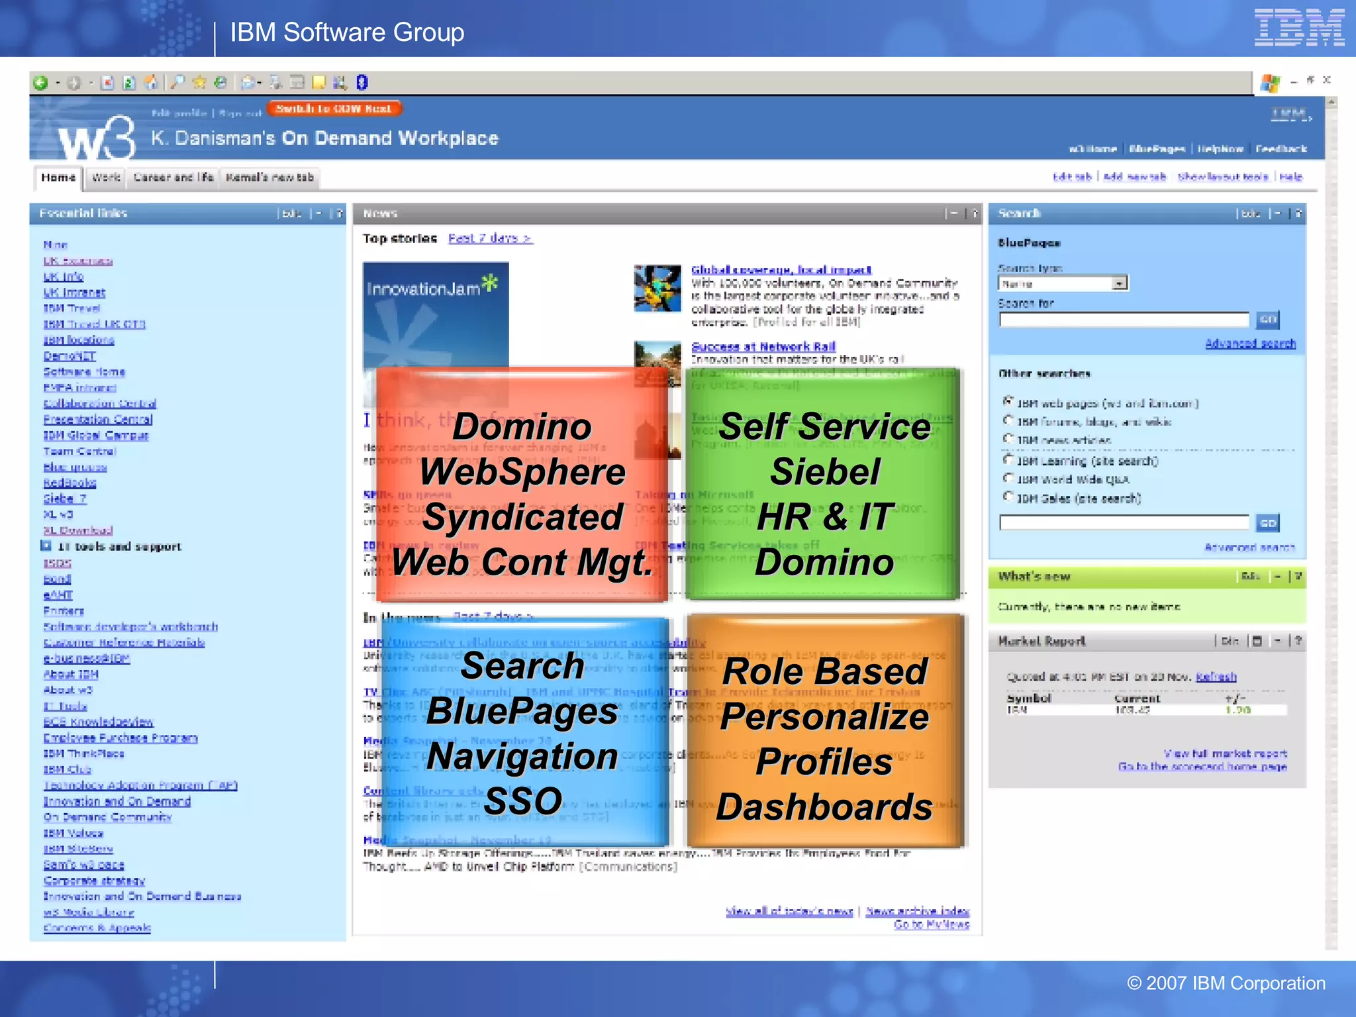
Task: Click the Print toolbar icon
Action: click(275, 82)
